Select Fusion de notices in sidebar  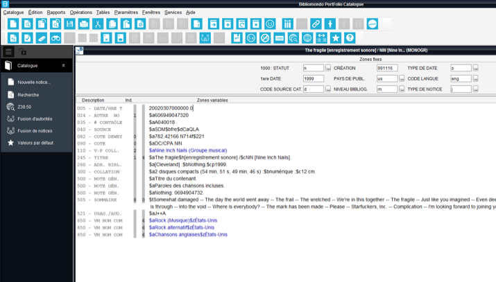(x=35, y=131)
